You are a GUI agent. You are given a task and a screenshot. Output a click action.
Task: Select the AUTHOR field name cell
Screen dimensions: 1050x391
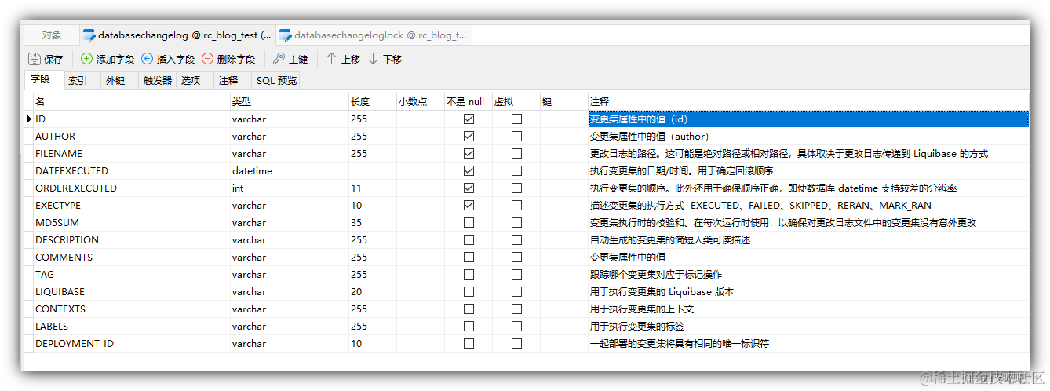[x=131, y=137]
